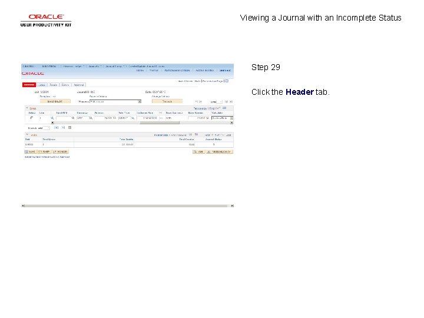Tick the Select checkbox for line 1

point(32,118)
